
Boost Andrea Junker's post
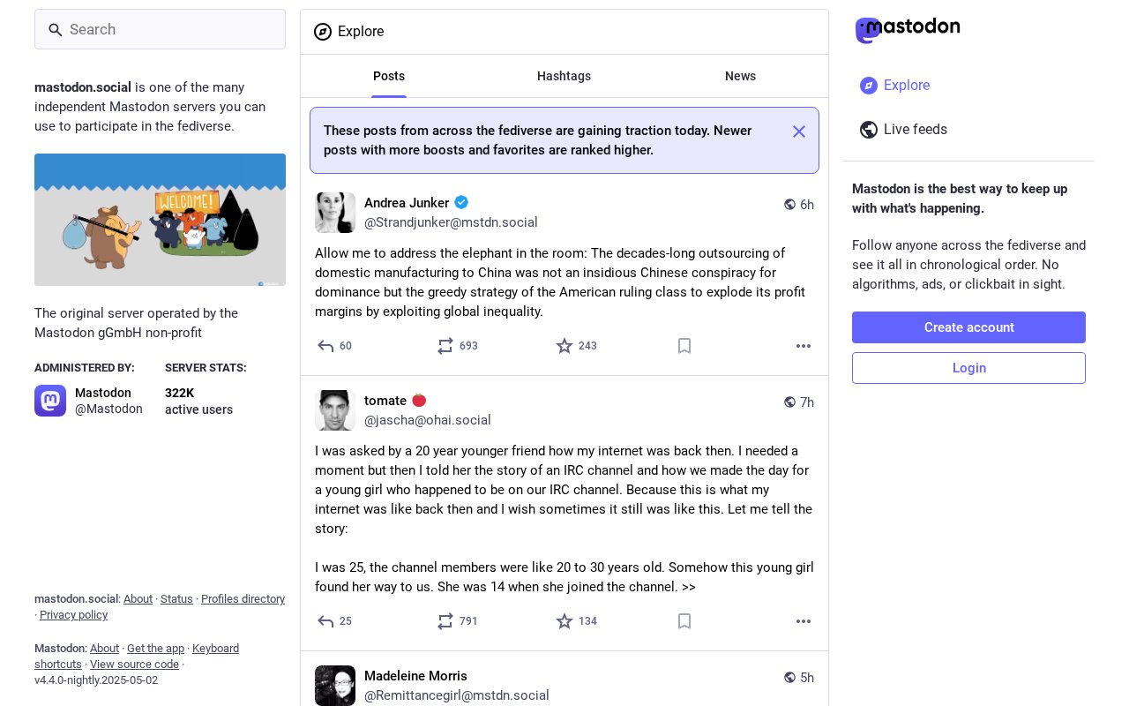coord(457,346)
